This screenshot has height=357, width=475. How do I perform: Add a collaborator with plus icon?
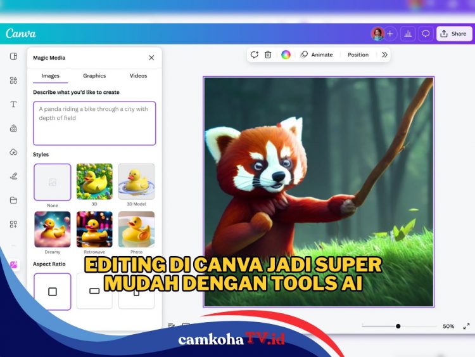tap(390, 34)
